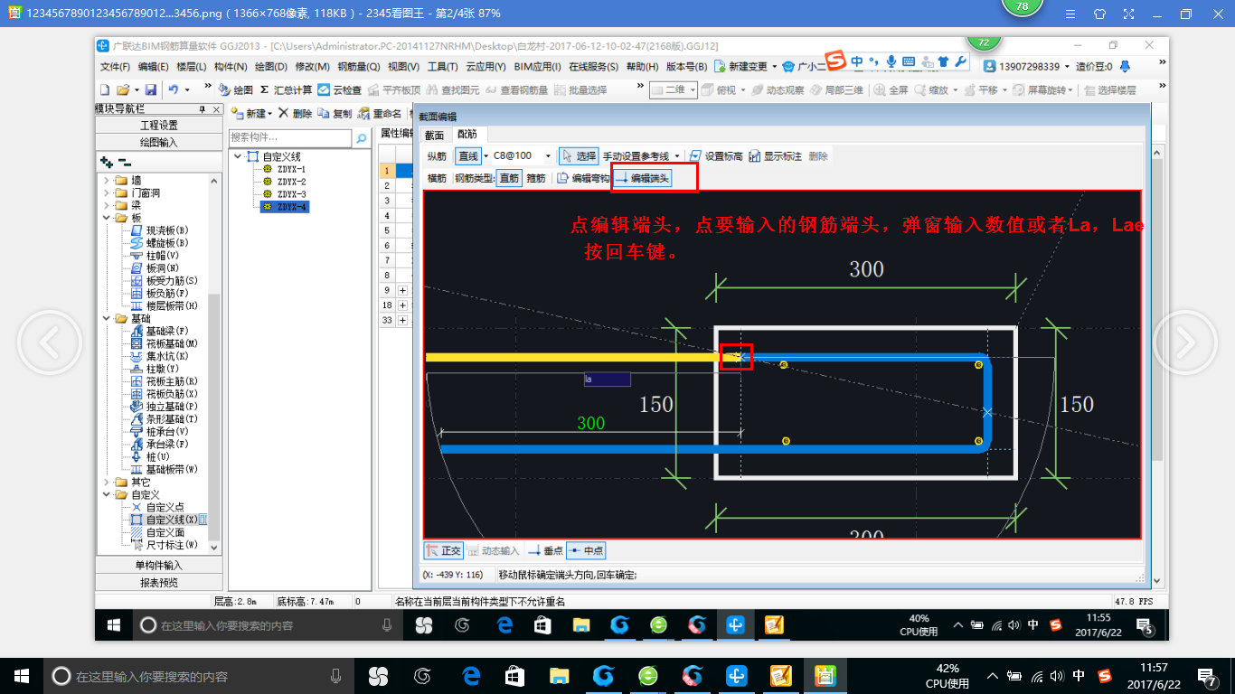This screenshot has width=1235, height=694.
Task: Click 选择楼层 floor selection icon
Action: [x=1109, y=90]
